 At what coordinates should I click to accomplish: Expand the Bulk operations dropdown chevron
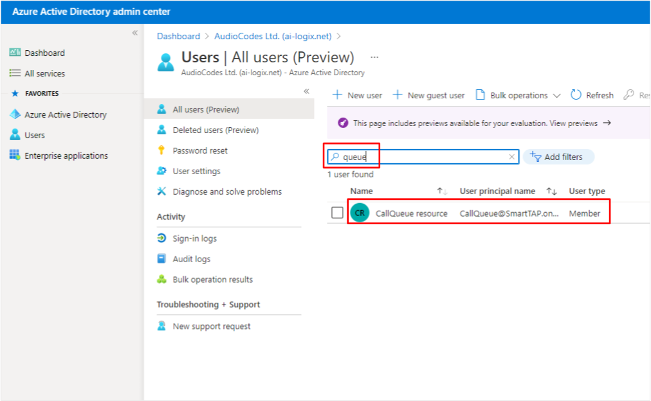point(556,96)
